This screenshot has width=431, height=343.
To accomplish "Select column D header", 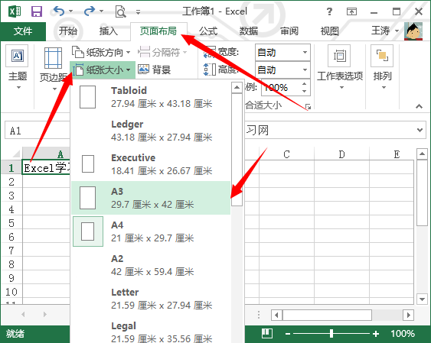I will [341, 154].
